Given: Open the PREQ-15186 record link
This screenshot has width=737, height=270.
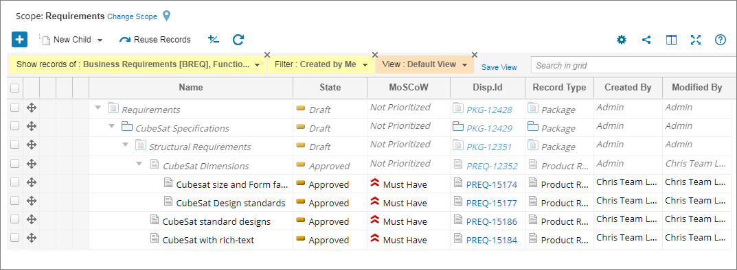Looking at the screenshot, I should click(x=492, y=222).
